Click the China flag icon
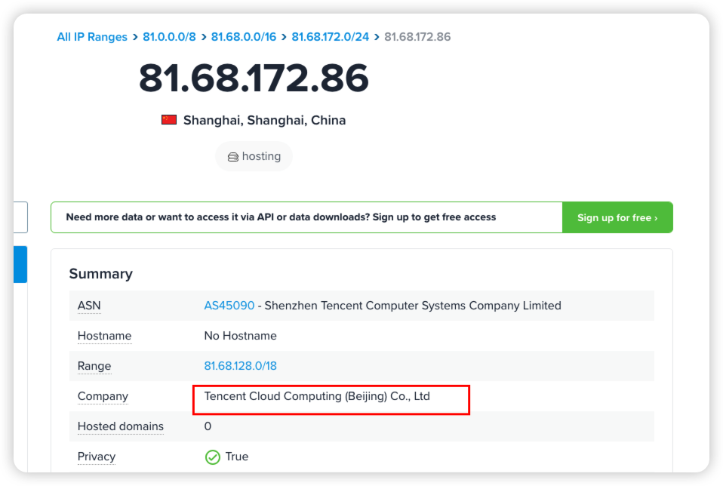The width and height of the screenshot is (723, 486). pos(169,120)
